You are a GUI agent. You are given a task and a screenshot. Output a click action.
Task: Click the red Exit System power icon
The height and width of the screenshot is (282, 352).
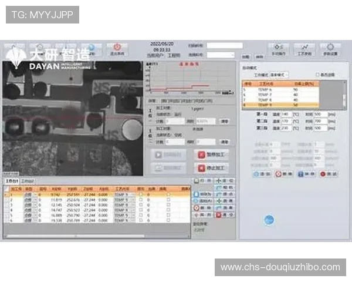117,47
